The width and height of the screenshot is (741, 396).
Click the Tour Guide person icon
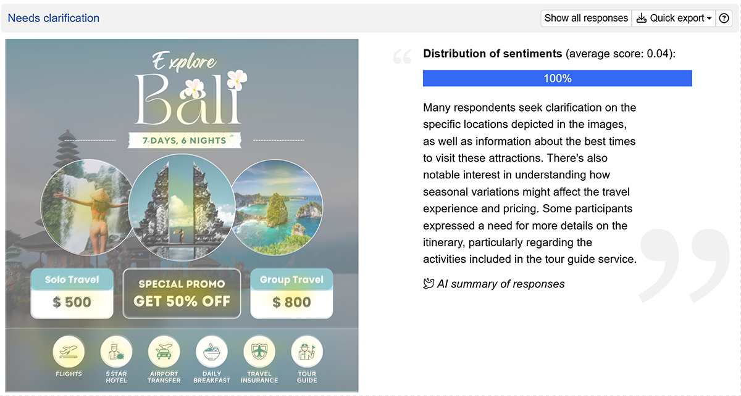click(307, 353)
